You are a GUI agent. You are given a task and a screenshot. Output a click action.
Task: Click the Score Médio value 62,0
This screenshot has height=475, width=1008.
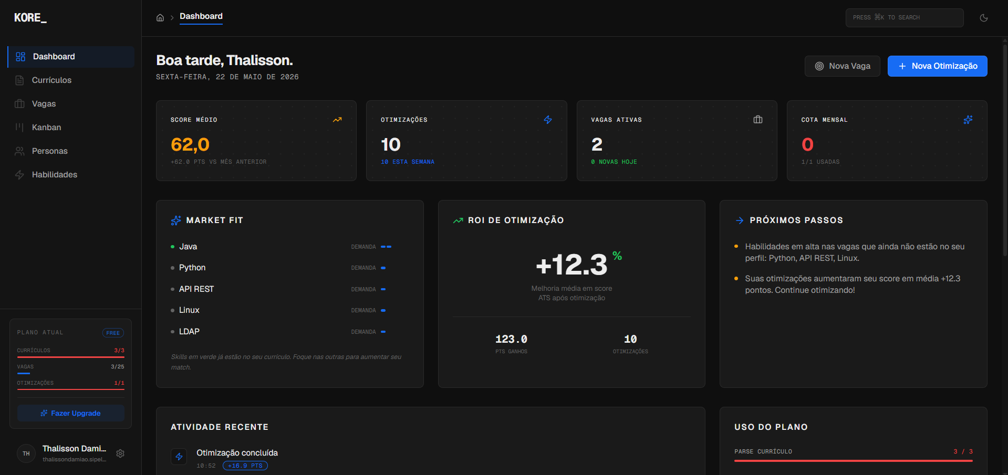190,144
